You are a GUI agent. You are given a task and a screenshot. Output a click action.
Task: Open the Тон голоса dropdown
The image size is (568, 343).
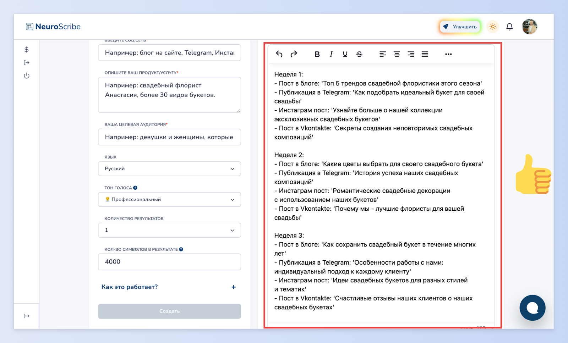click(x=169, y=199)
